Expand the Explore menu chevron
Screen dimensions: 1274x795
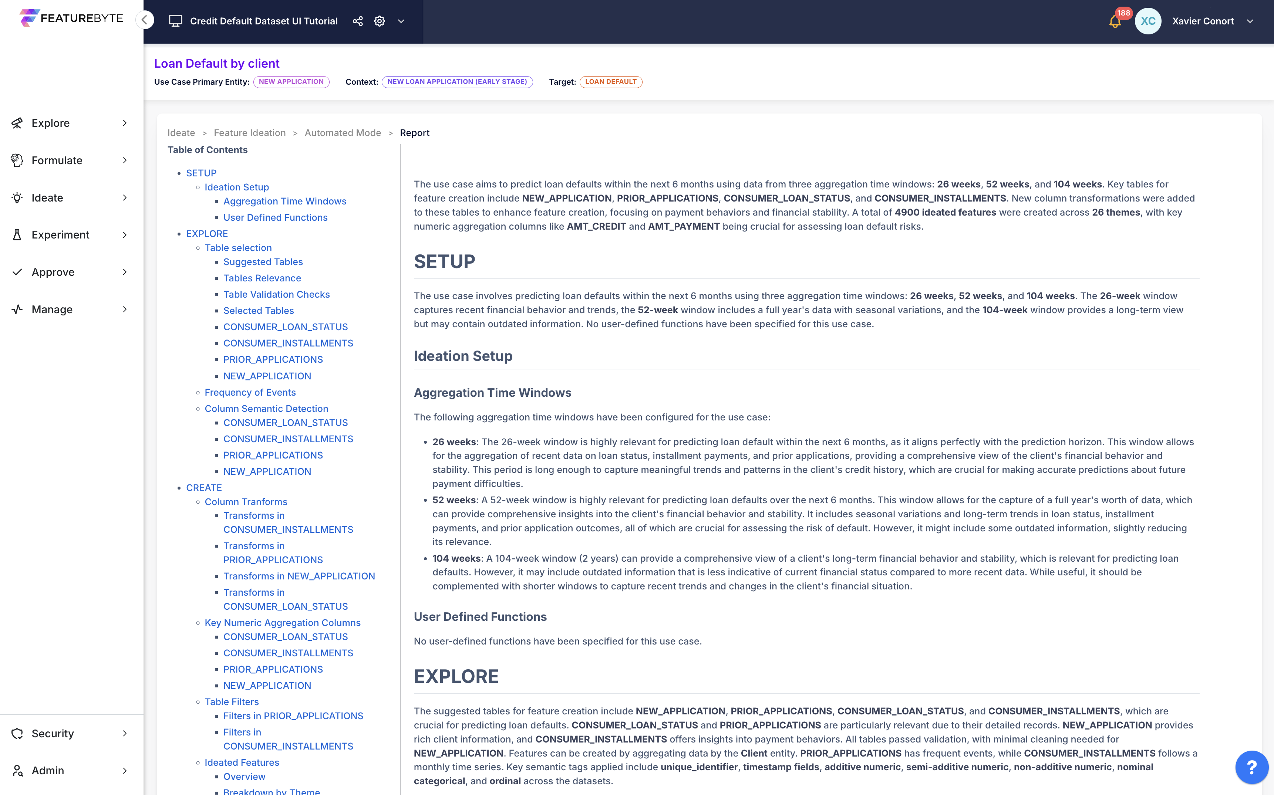[x=125, y=123]
